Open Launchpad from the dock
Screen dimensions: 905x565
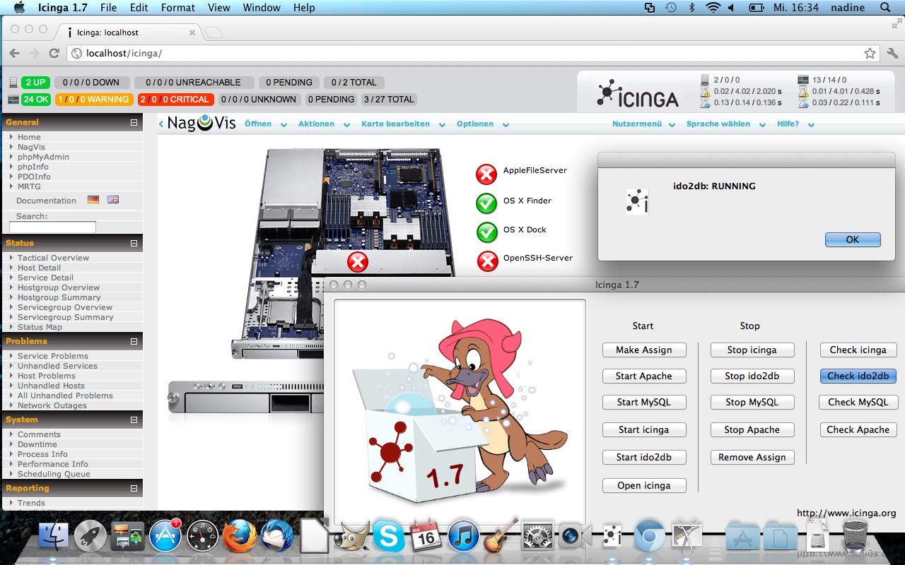[x=90, y=535]
